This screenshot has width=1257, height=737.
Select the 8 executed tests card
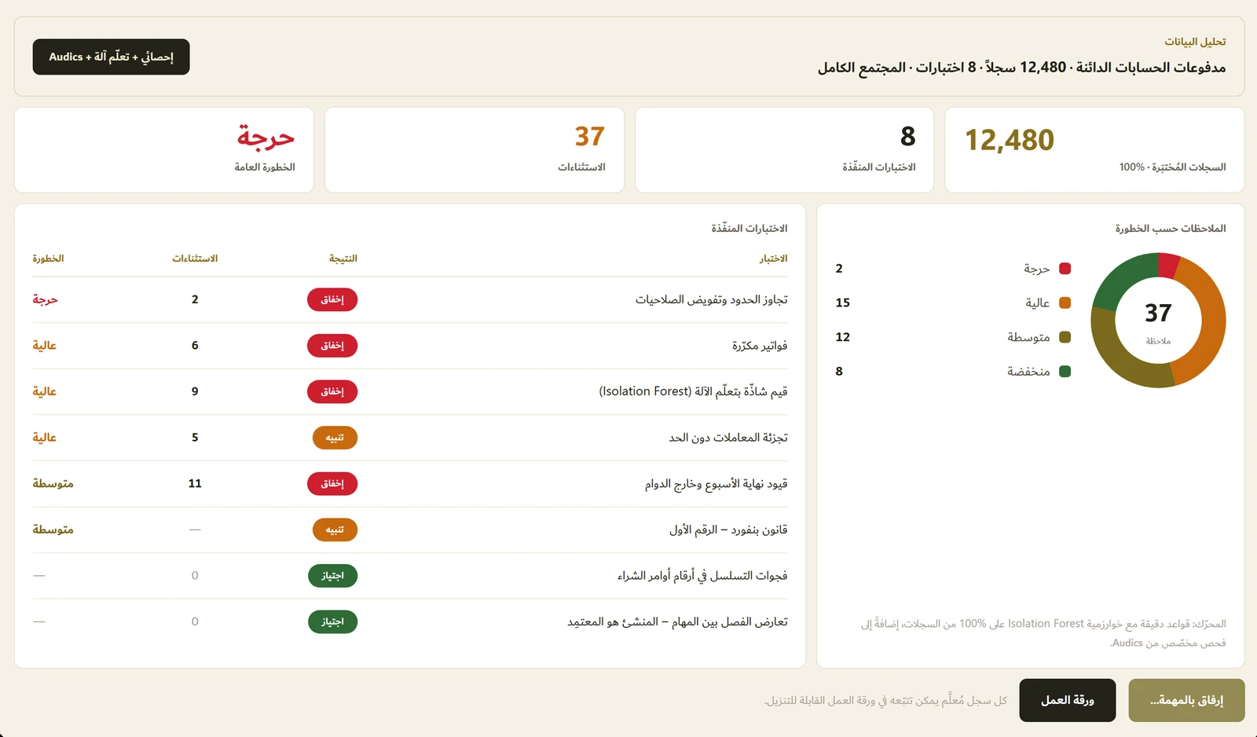click(x=785, y=150)
